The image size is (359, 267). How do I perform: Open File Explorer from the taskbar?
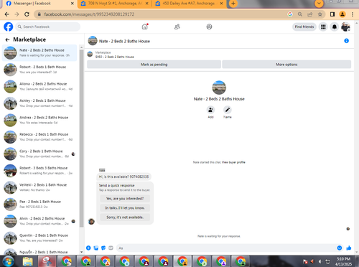[28, 261]
